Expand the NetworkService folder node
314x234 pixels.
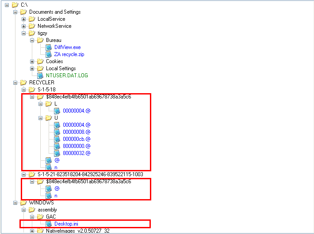coord(24,26)
